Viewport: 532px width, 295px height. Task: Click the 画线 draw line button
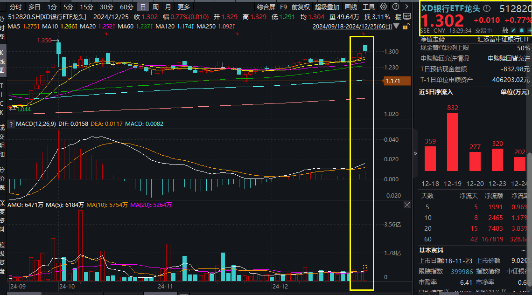[x=351, y=7]
